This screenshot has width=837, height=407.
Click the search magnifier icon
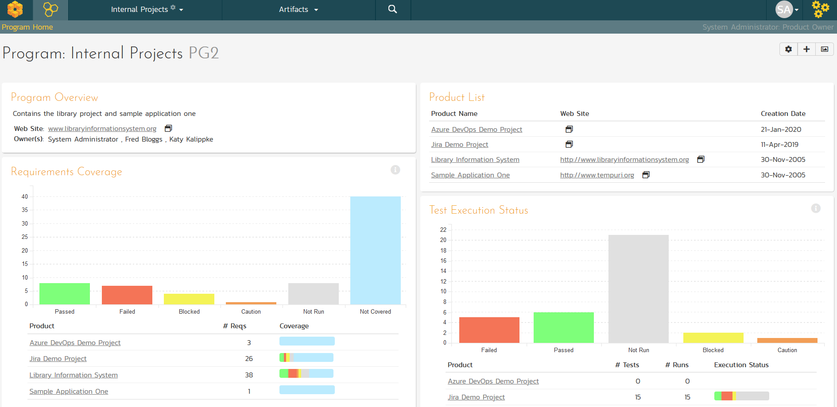point(392,9)
